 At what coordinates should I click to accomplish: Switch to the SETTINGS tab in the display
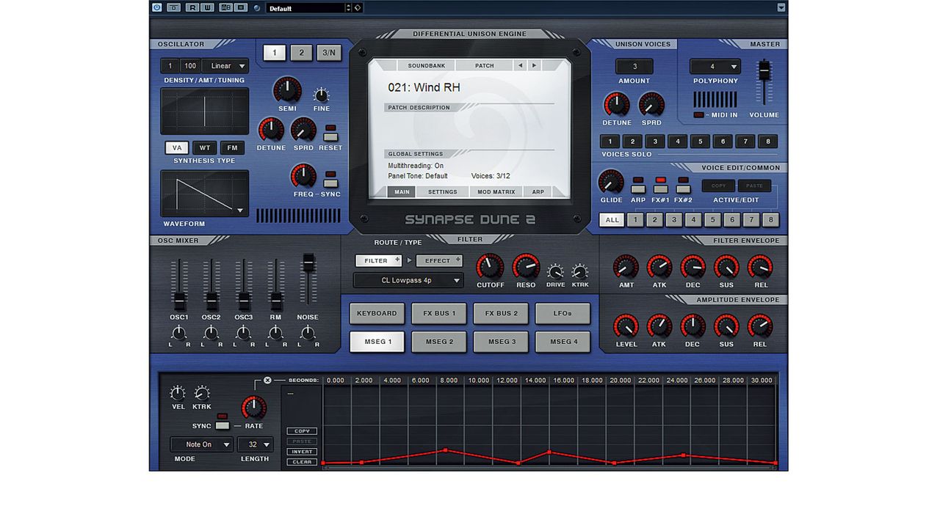click(x=443, y=192)
